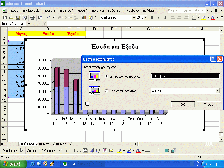This screenshot has width=224, height=168.
Task: Click the dialog title bar help button
Action: [x=213, y=59]
